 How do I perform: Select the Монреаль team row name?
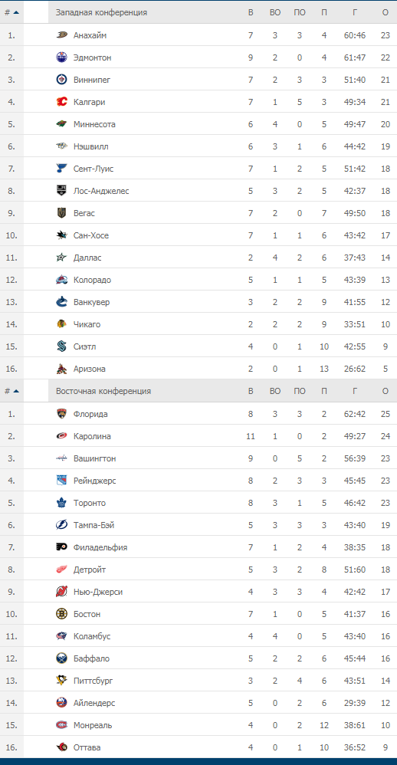point(93,725)
